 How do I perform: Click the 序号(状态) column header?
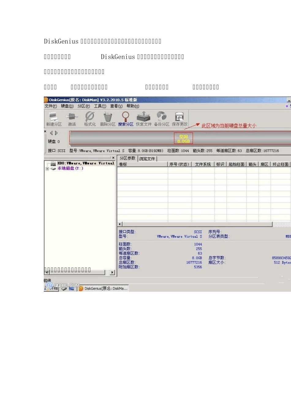coord(180,164)
